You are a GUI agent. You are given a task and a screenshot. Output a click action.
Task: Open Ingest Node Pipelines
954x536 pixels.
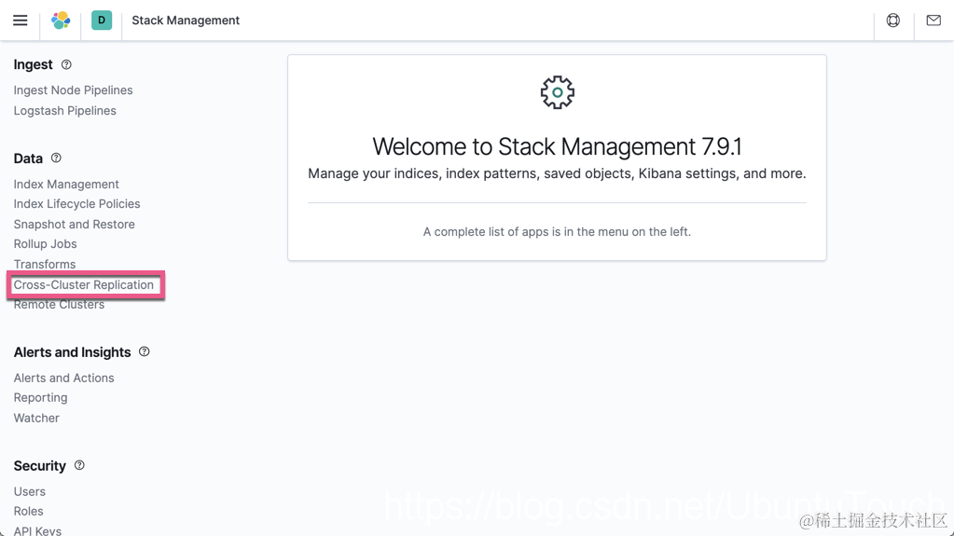point(73,90)
